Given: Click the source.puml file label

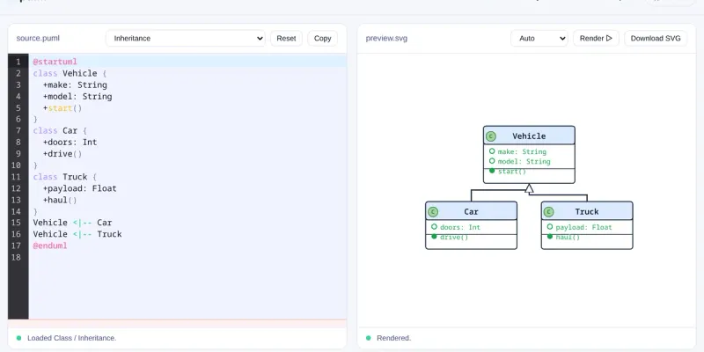Looking at the screenshot, I should (x=38, y=38).
